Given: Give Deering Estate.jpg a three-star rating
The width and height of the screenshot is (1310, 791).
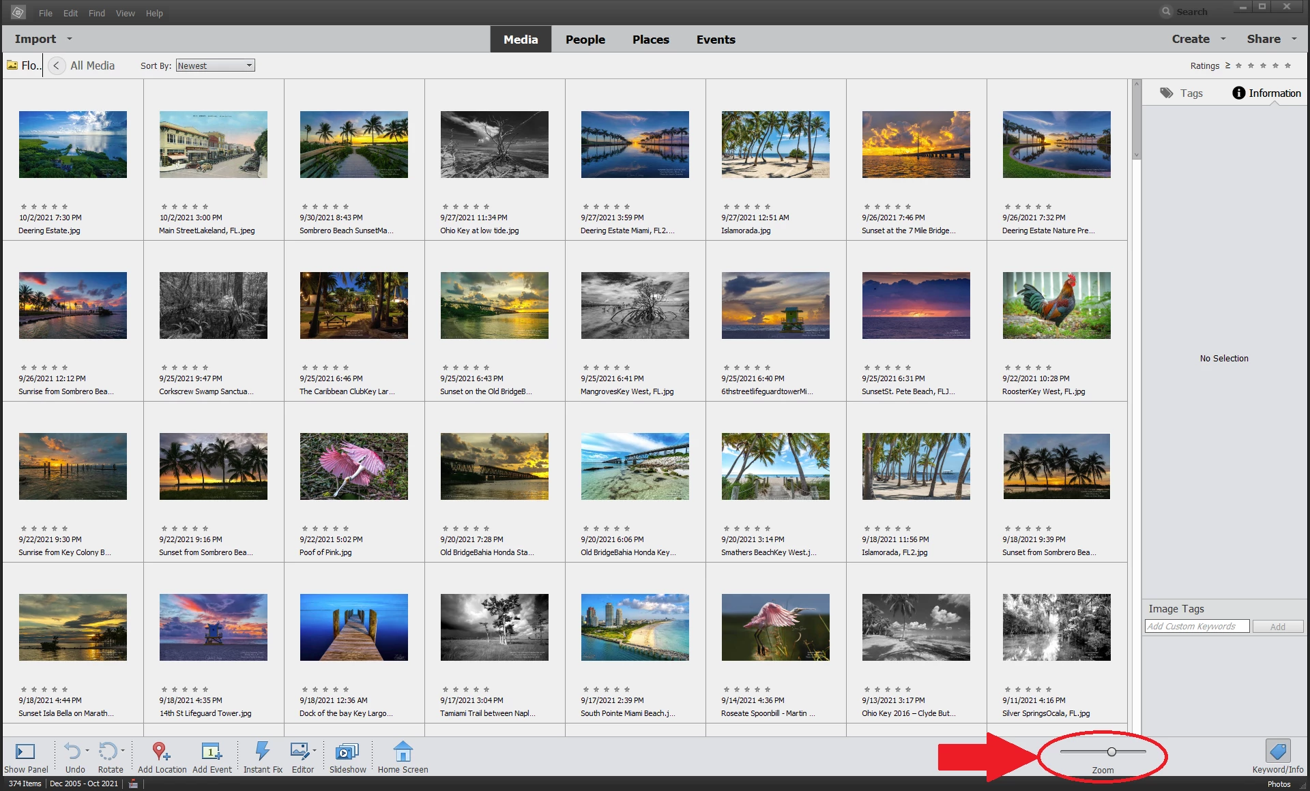Looking at the screenshot, I should click(44, 207).
